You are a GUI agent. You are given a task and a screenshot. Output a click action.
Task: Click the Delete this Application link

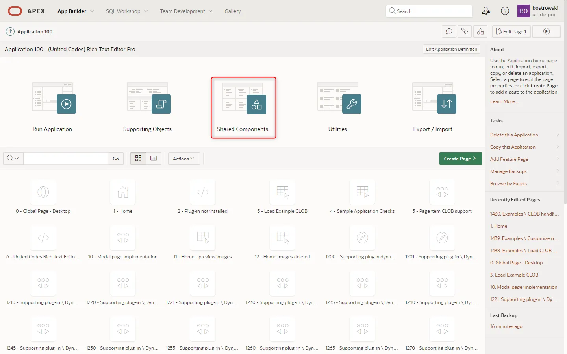point(514,135)
